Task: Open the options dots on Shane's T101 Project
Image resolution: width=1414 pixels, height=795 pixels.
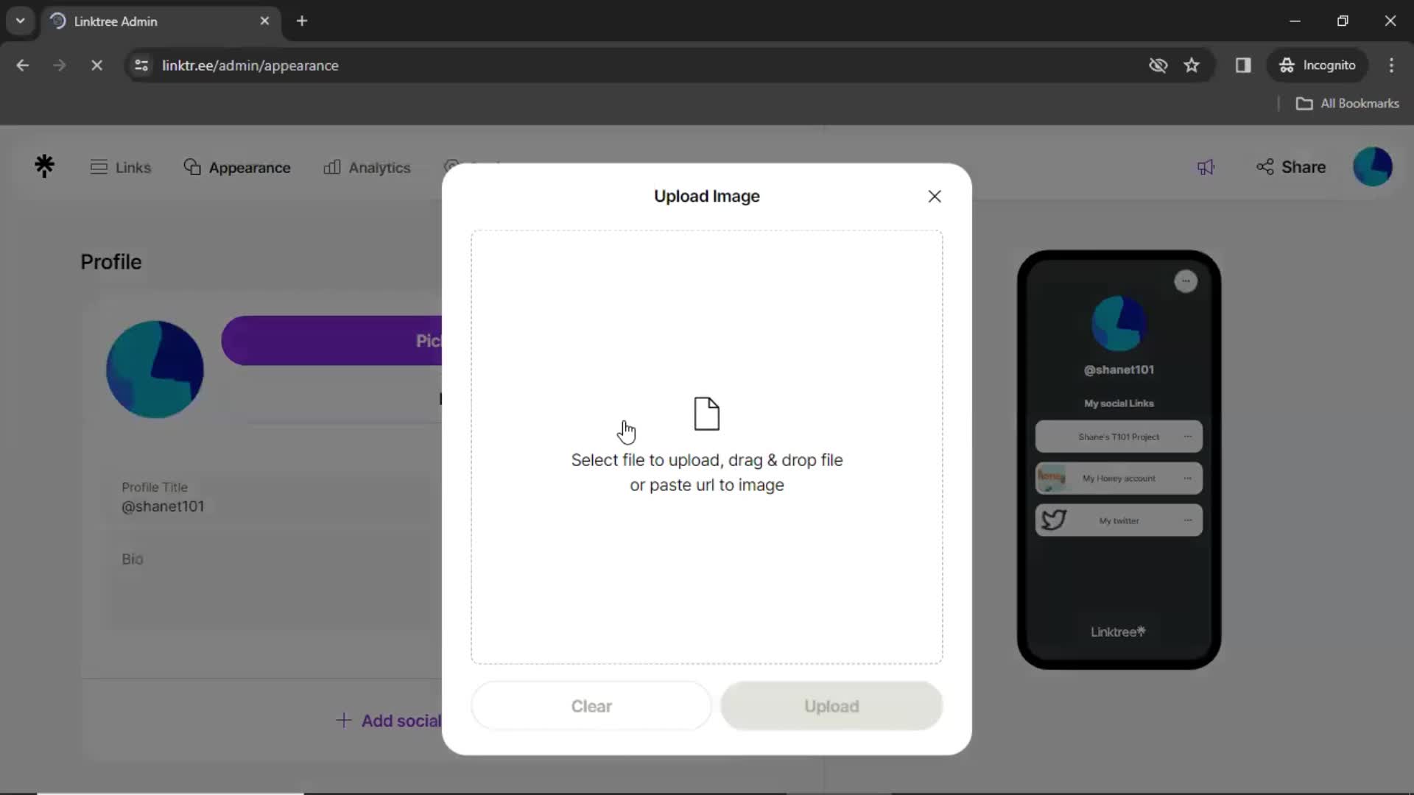Action: (x=1188, y=437)
